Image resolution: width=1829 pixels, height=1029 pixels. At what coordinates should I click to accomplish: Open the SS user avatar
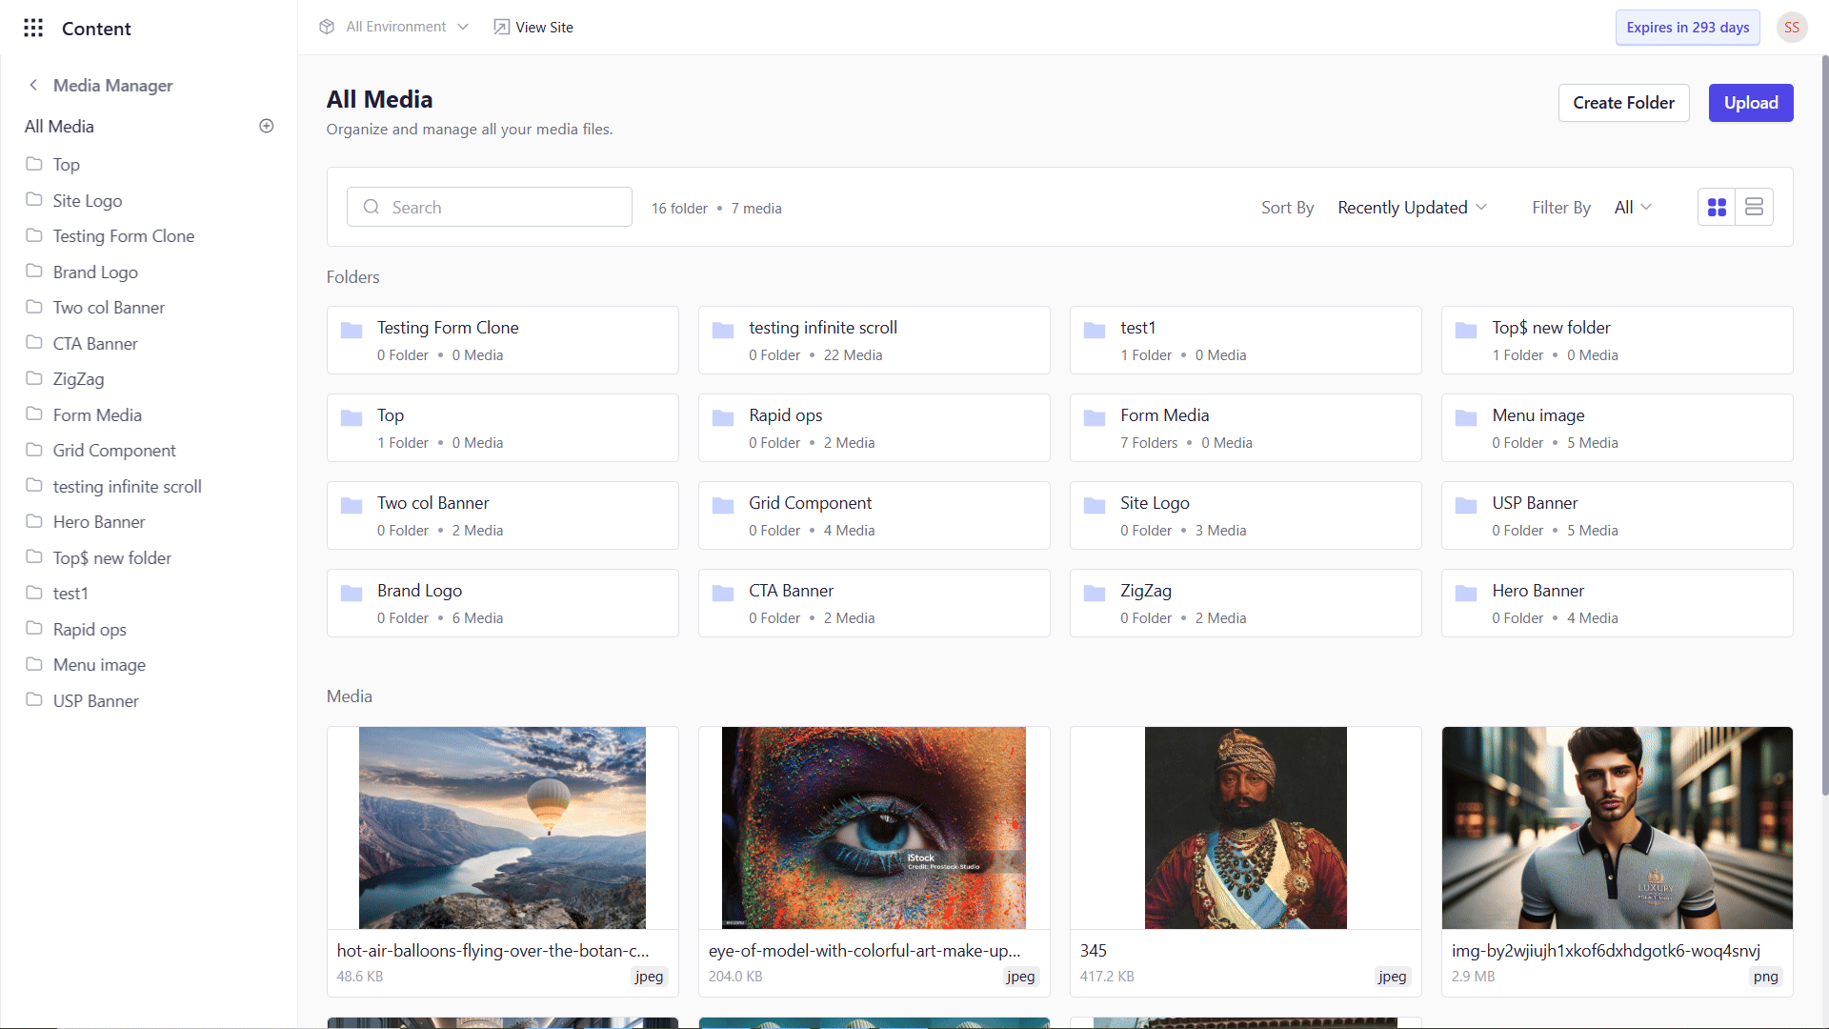click(1791, 28)
